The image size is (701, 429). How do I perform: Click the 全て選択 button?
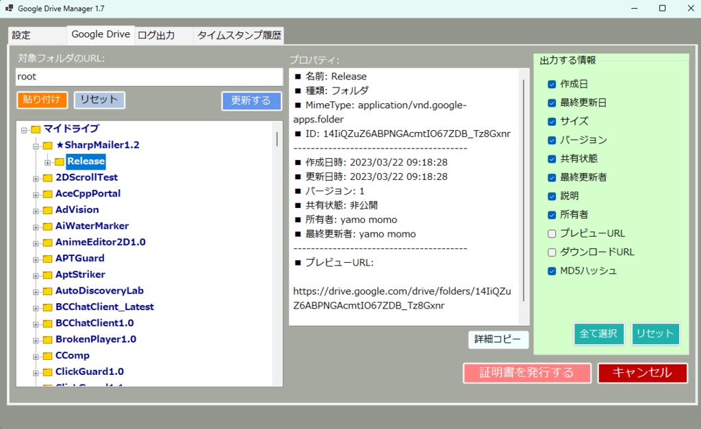pos(598,334)
